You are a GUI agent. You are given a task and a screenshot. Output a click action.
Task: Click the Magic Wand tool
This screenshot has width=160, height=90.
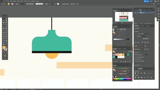pyautogui.click(x=4, y=20)
